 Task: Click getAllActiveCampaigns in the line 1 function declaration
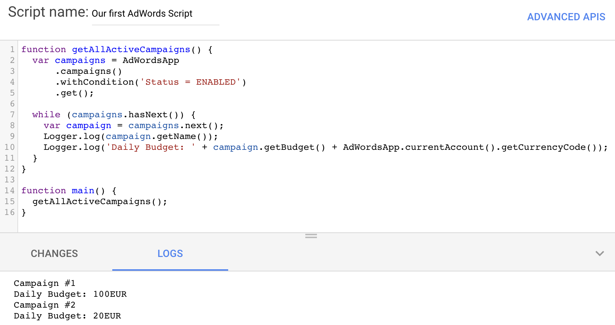tap(131, 50)
